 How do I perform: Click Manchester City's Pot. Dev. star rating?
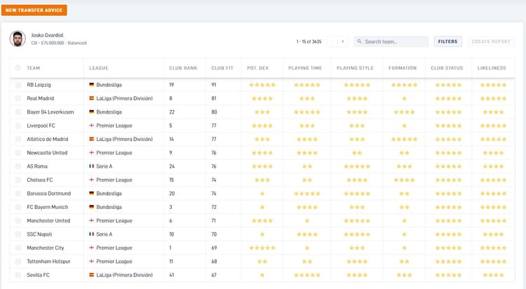[x=262, y=248]
